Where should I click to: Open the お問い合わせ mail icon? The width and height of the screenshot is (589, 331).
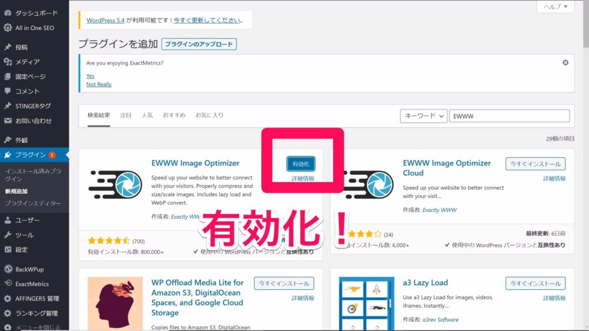tap(7, 120)
